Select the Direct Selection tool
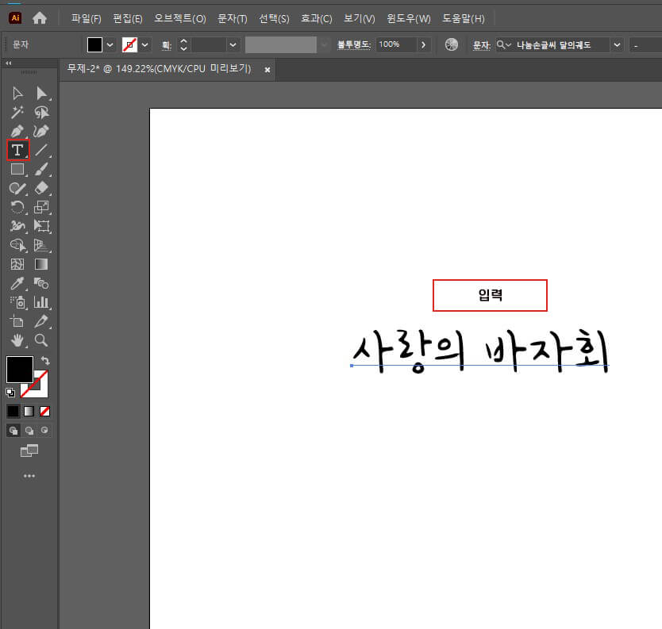The height and width of the screenshot is (629, 662). (x=41, y=94)
